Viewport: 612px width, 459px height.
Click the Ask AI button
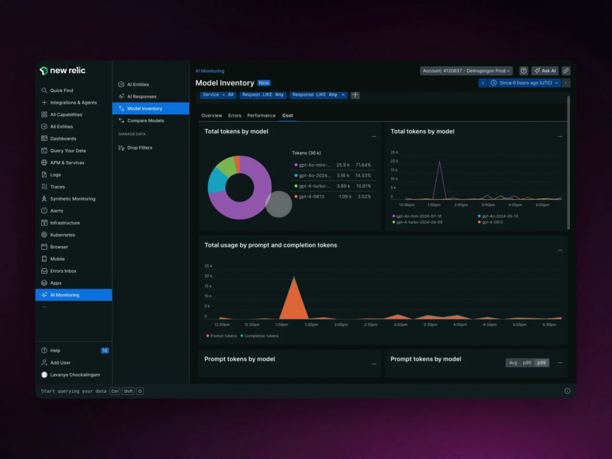pos(545,71)
